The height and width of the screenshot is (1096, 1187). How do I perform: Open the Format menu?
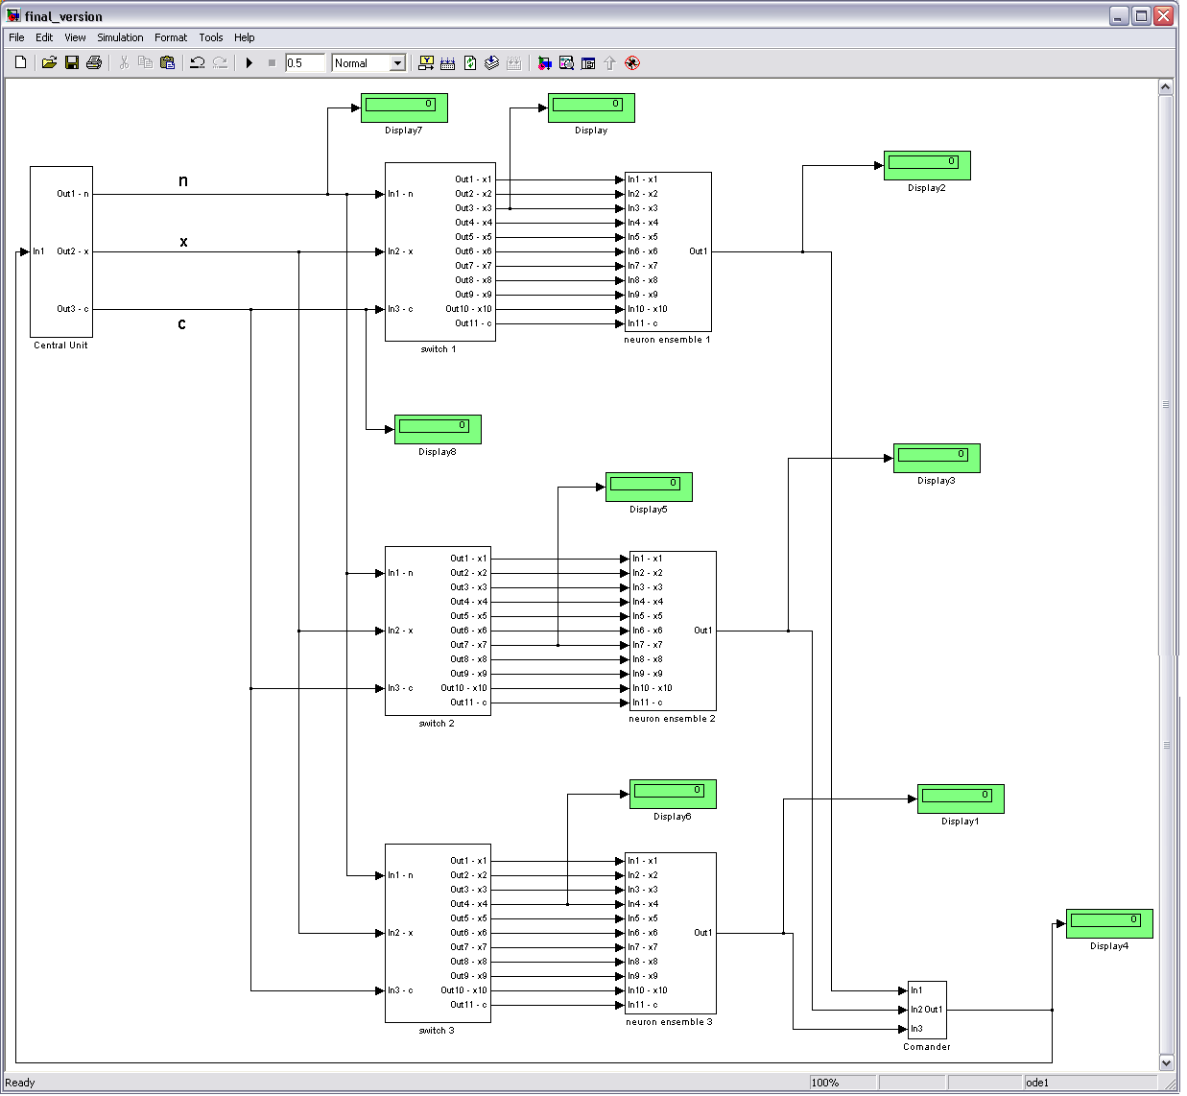click(171, 37)
